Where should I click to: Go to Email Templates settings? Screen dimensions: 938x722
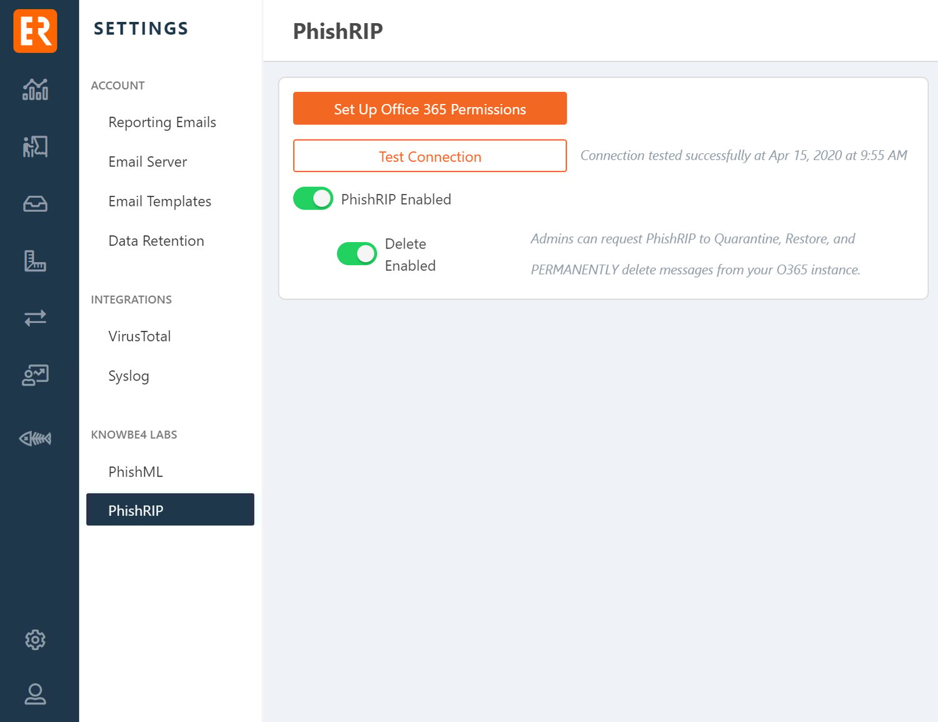tap(159, 201)
